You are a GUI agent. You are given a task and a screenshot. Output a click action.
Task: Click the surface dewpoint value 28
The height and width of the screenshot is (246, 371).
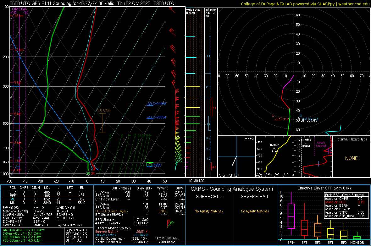coord(88,173)
